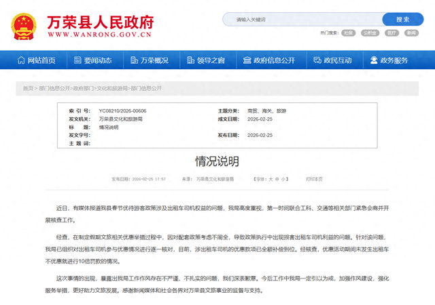Click the home icon beside 网站首页

[x=21, y=61]
